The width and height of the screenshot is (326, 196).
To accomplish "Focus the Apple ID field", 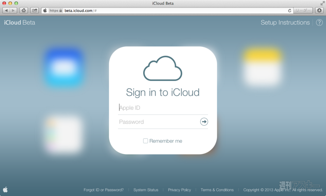I will [163, 108].
